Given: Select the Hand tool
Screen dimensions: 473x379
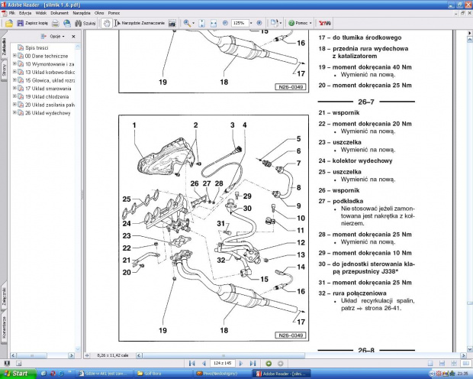Looking at the screenshot, I should coord(107,23).
